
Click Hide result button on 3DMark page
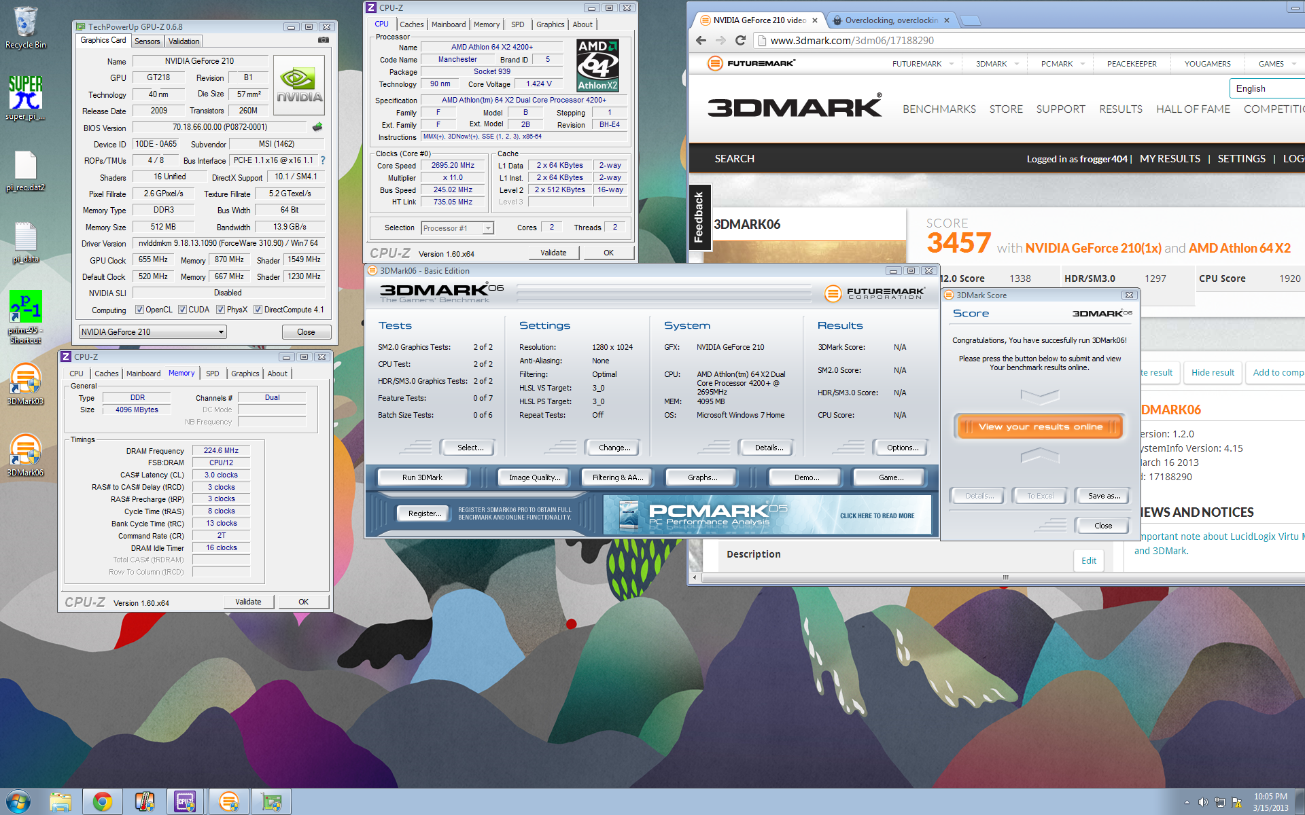[x=1213, y=372]
